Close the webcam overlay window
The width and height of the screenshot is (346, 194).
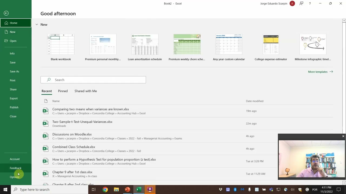pyautogui.click(x=343, y=136)
